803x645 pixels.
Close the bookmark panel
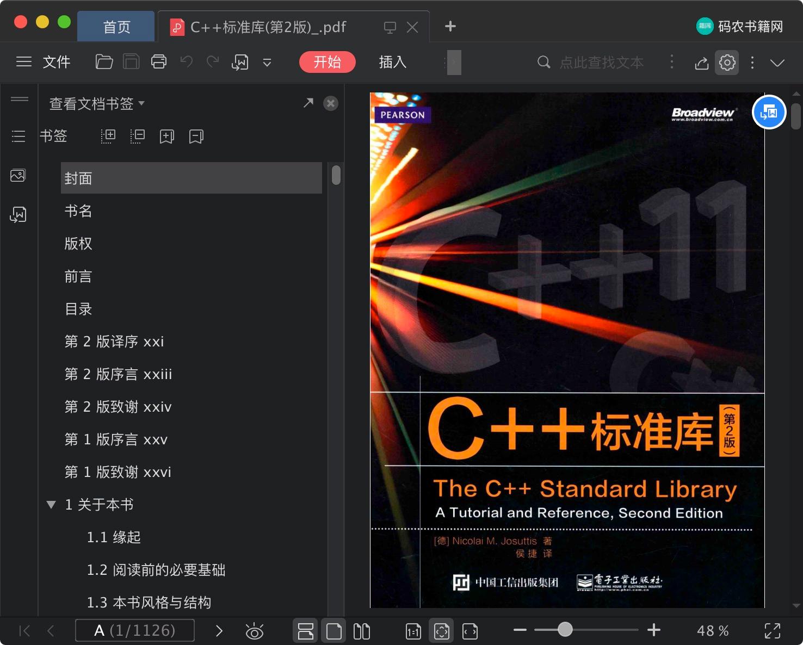[x=331, y=103]
